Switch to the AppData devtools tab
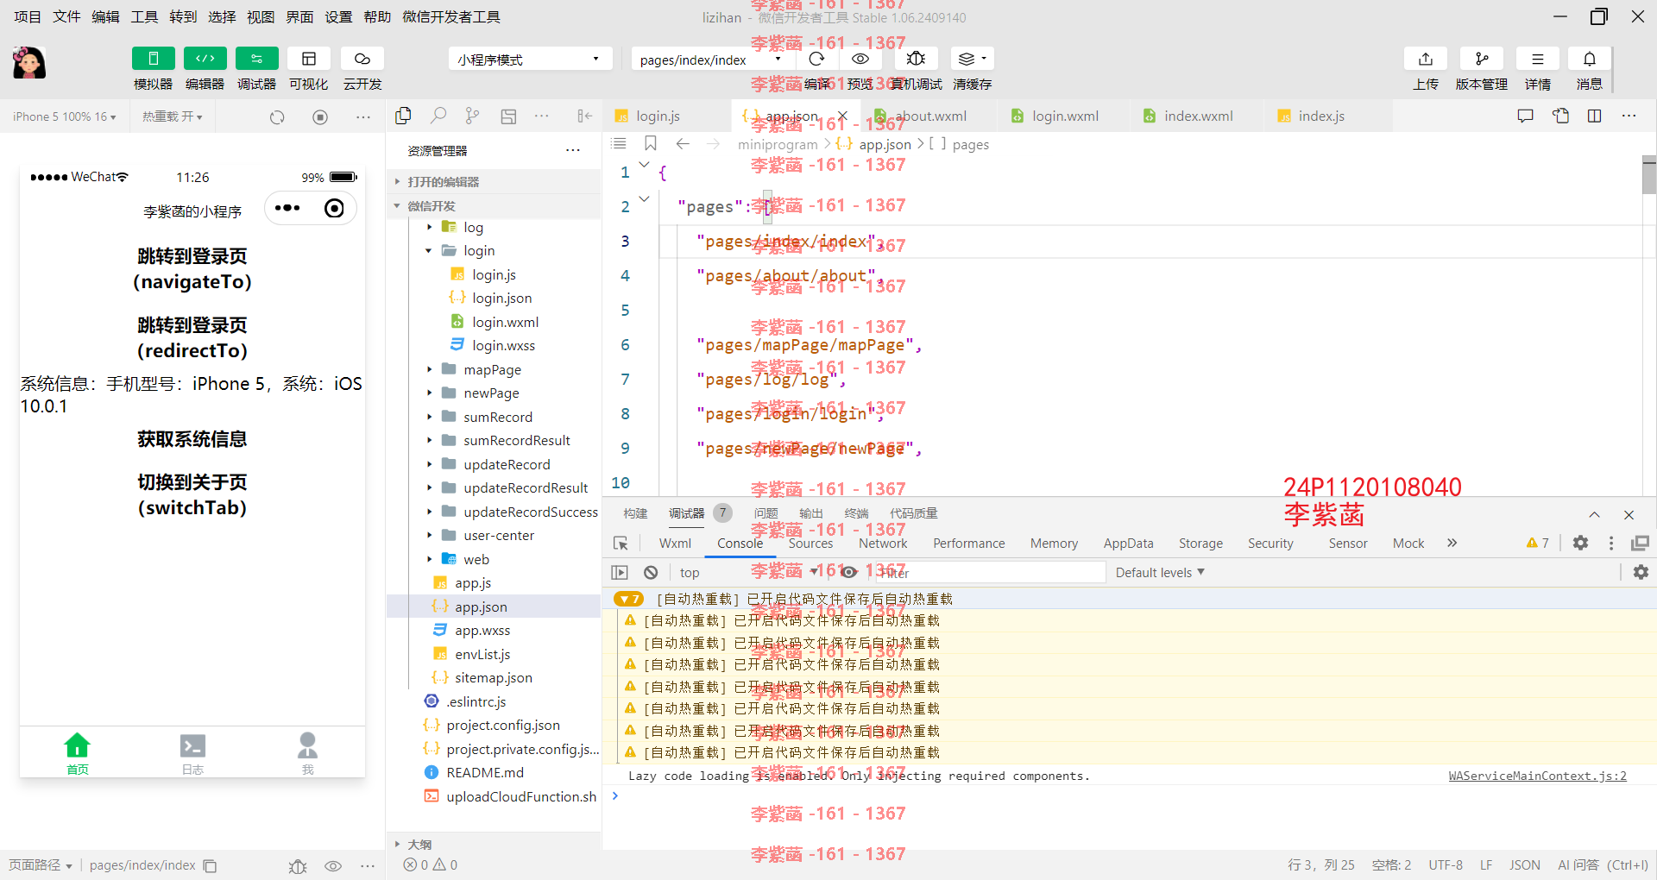Viewport: 1657px width, 880px height. (1128, 544)
